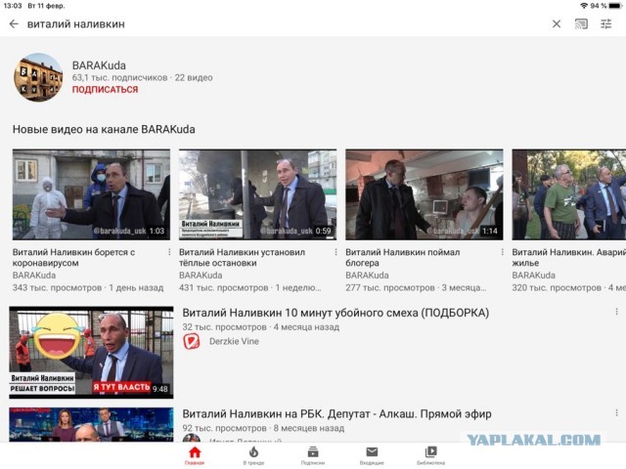Open title 'Виталий Наливкин установил тёплые остановки'
The height and width of the screenshot is (469, 626).
click(x=242, y=258)
